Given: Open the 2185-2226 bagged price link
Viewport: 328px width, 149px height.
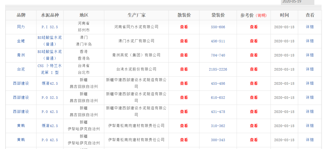Looking at the screenshot, I should pos(218,69).
